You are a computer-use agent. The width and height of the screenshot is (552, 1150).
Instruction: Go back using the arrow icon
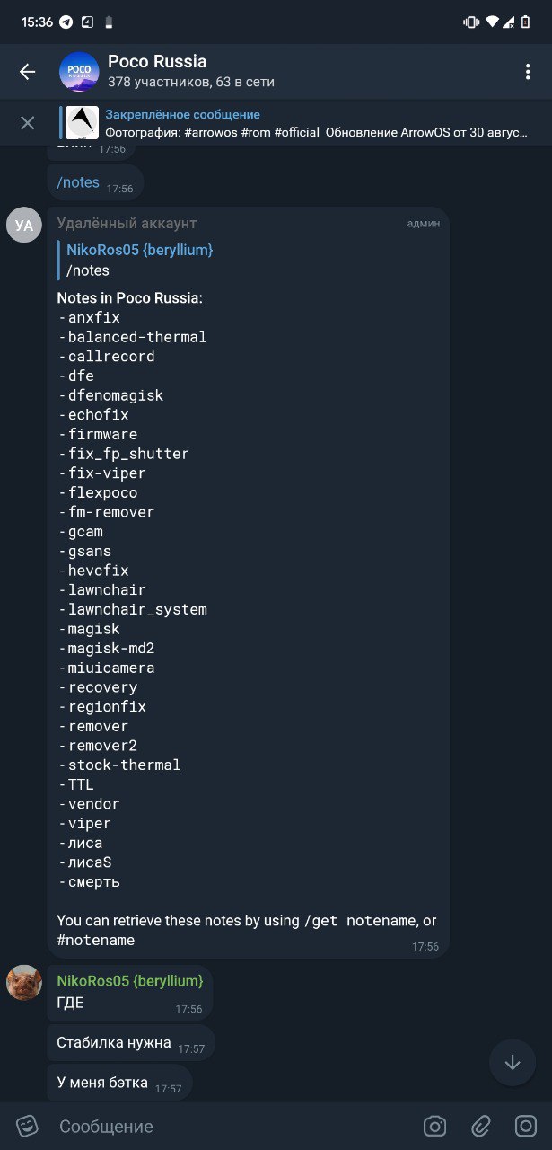point(28,72)
